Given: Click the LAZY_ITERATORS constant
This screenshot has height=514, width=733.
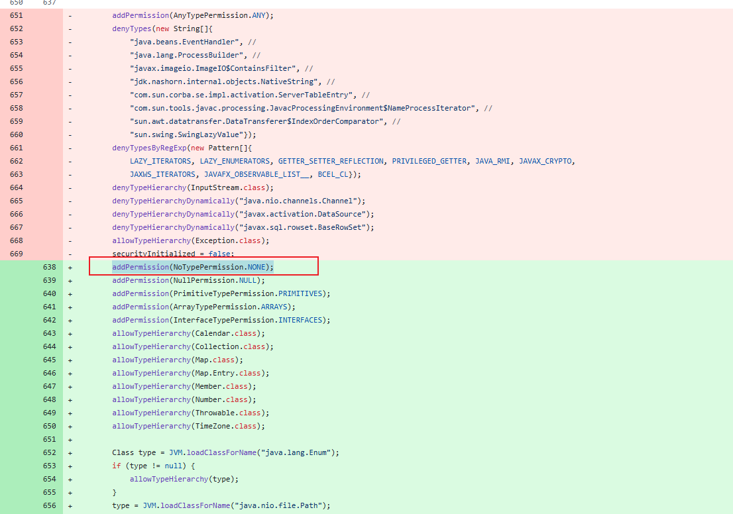Looking at the screenshot, I should click(x=160, y=161).
